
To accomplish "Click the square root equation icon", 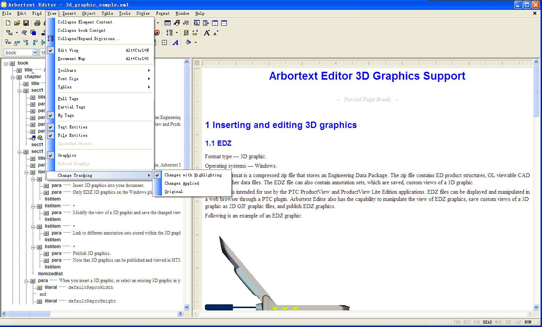I will pos(186,23).
